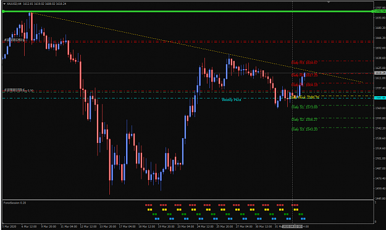Click the Daily S2 1558.27 label

pyautogui.click(x=304, y=120)
